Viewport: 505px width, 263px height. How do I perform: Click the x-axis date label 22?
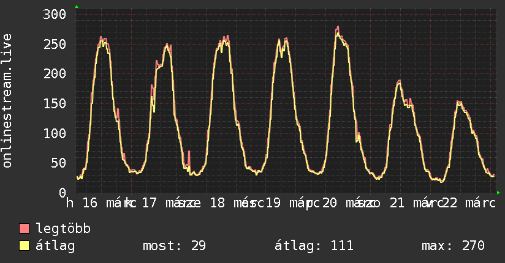tap(450, 203)
